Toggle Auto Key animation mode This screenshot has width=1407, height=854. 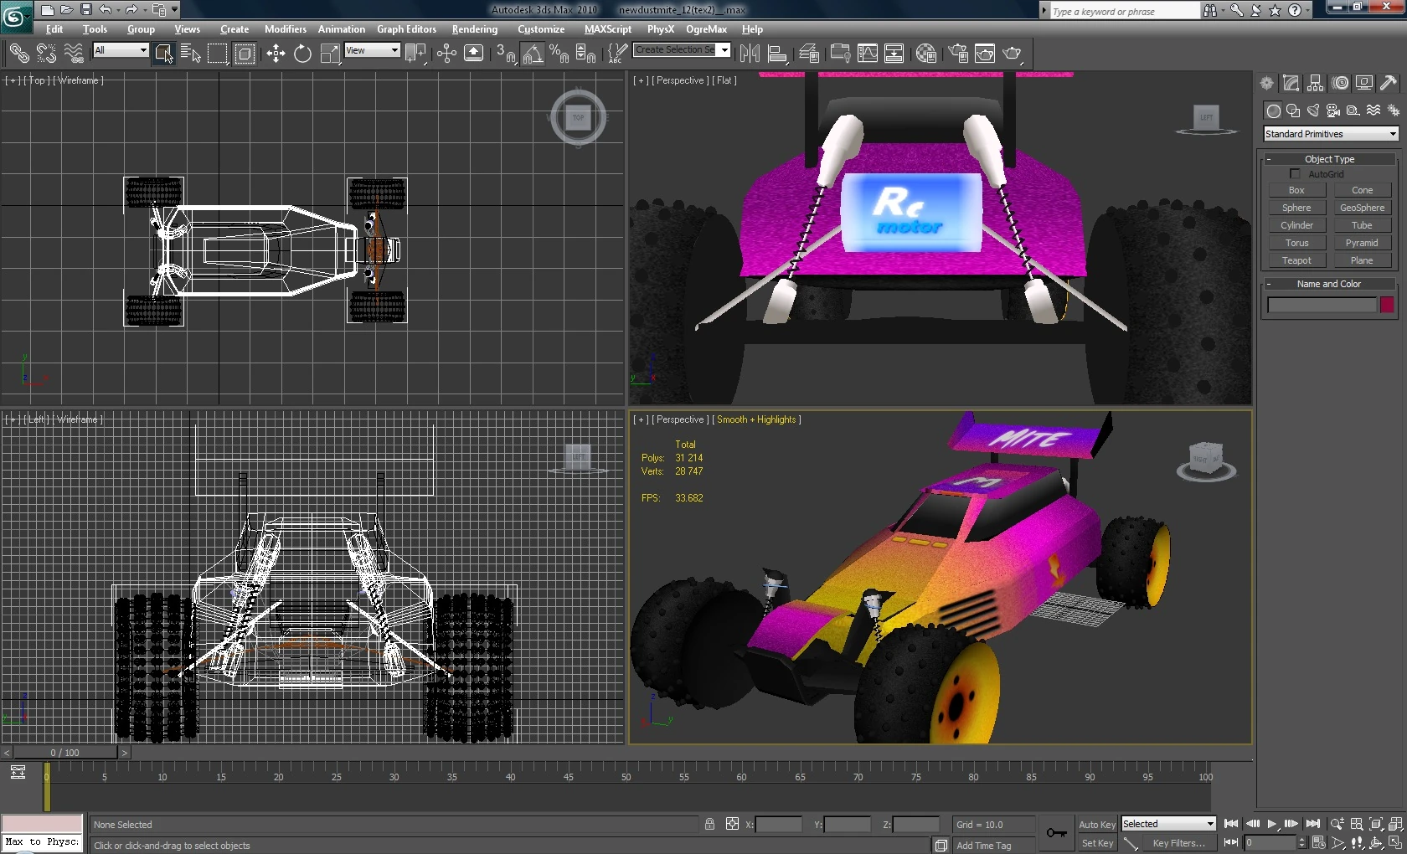[x=1096, y=825]
